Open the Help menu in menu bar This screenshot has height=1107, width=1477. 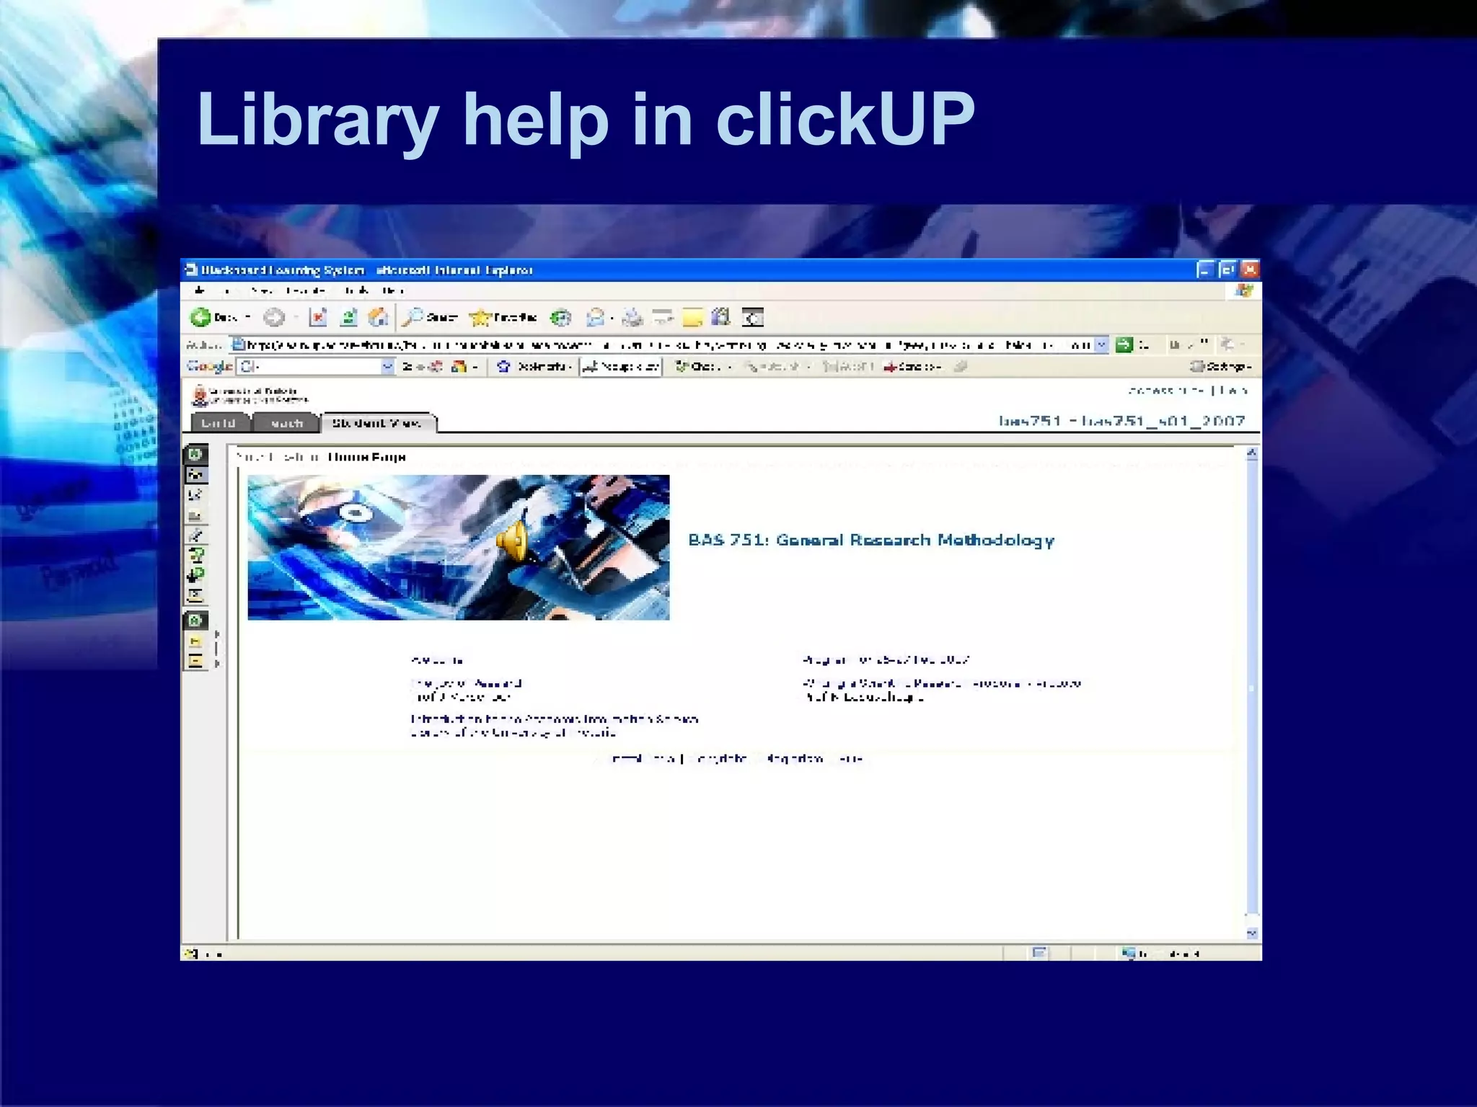click(x=394, y=290)
